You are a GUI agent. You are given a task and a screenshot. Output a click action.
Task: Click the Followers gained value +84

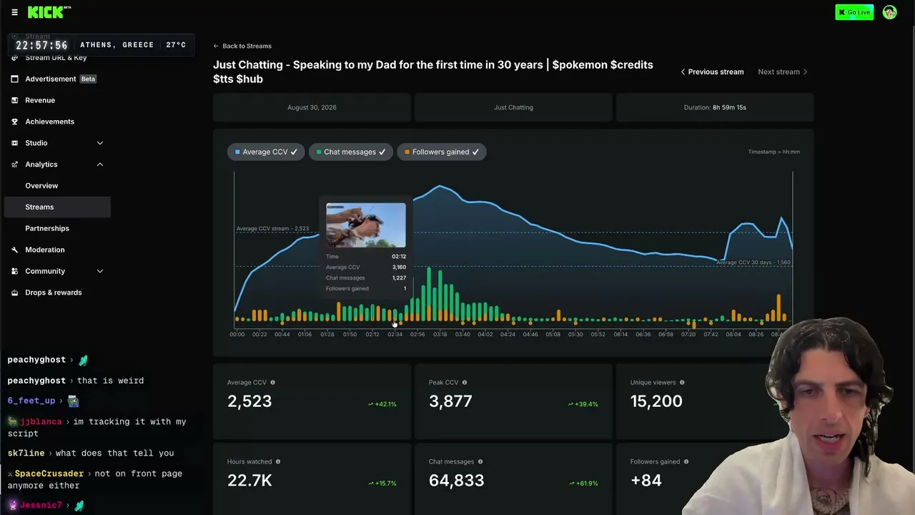(x=646, y=481)
